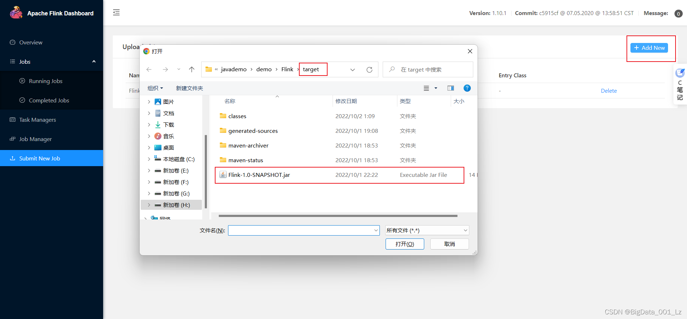Click the Apache Flink squirrel logo
Screen dimensions: 687x319
tap(16, 13)
